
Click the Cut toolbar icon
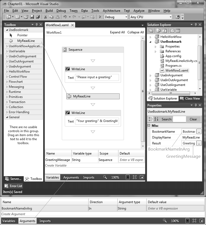coord(45,17)
